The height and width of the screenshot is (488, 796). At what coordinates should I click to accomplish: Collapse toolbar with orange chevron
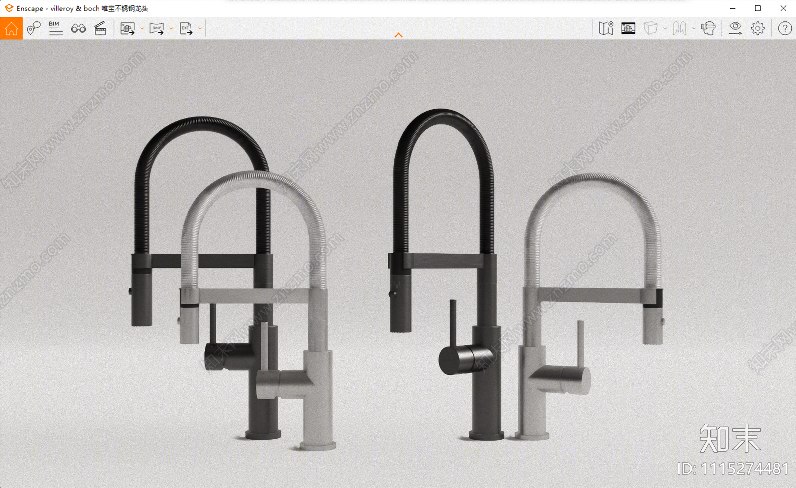click(398, 35)
